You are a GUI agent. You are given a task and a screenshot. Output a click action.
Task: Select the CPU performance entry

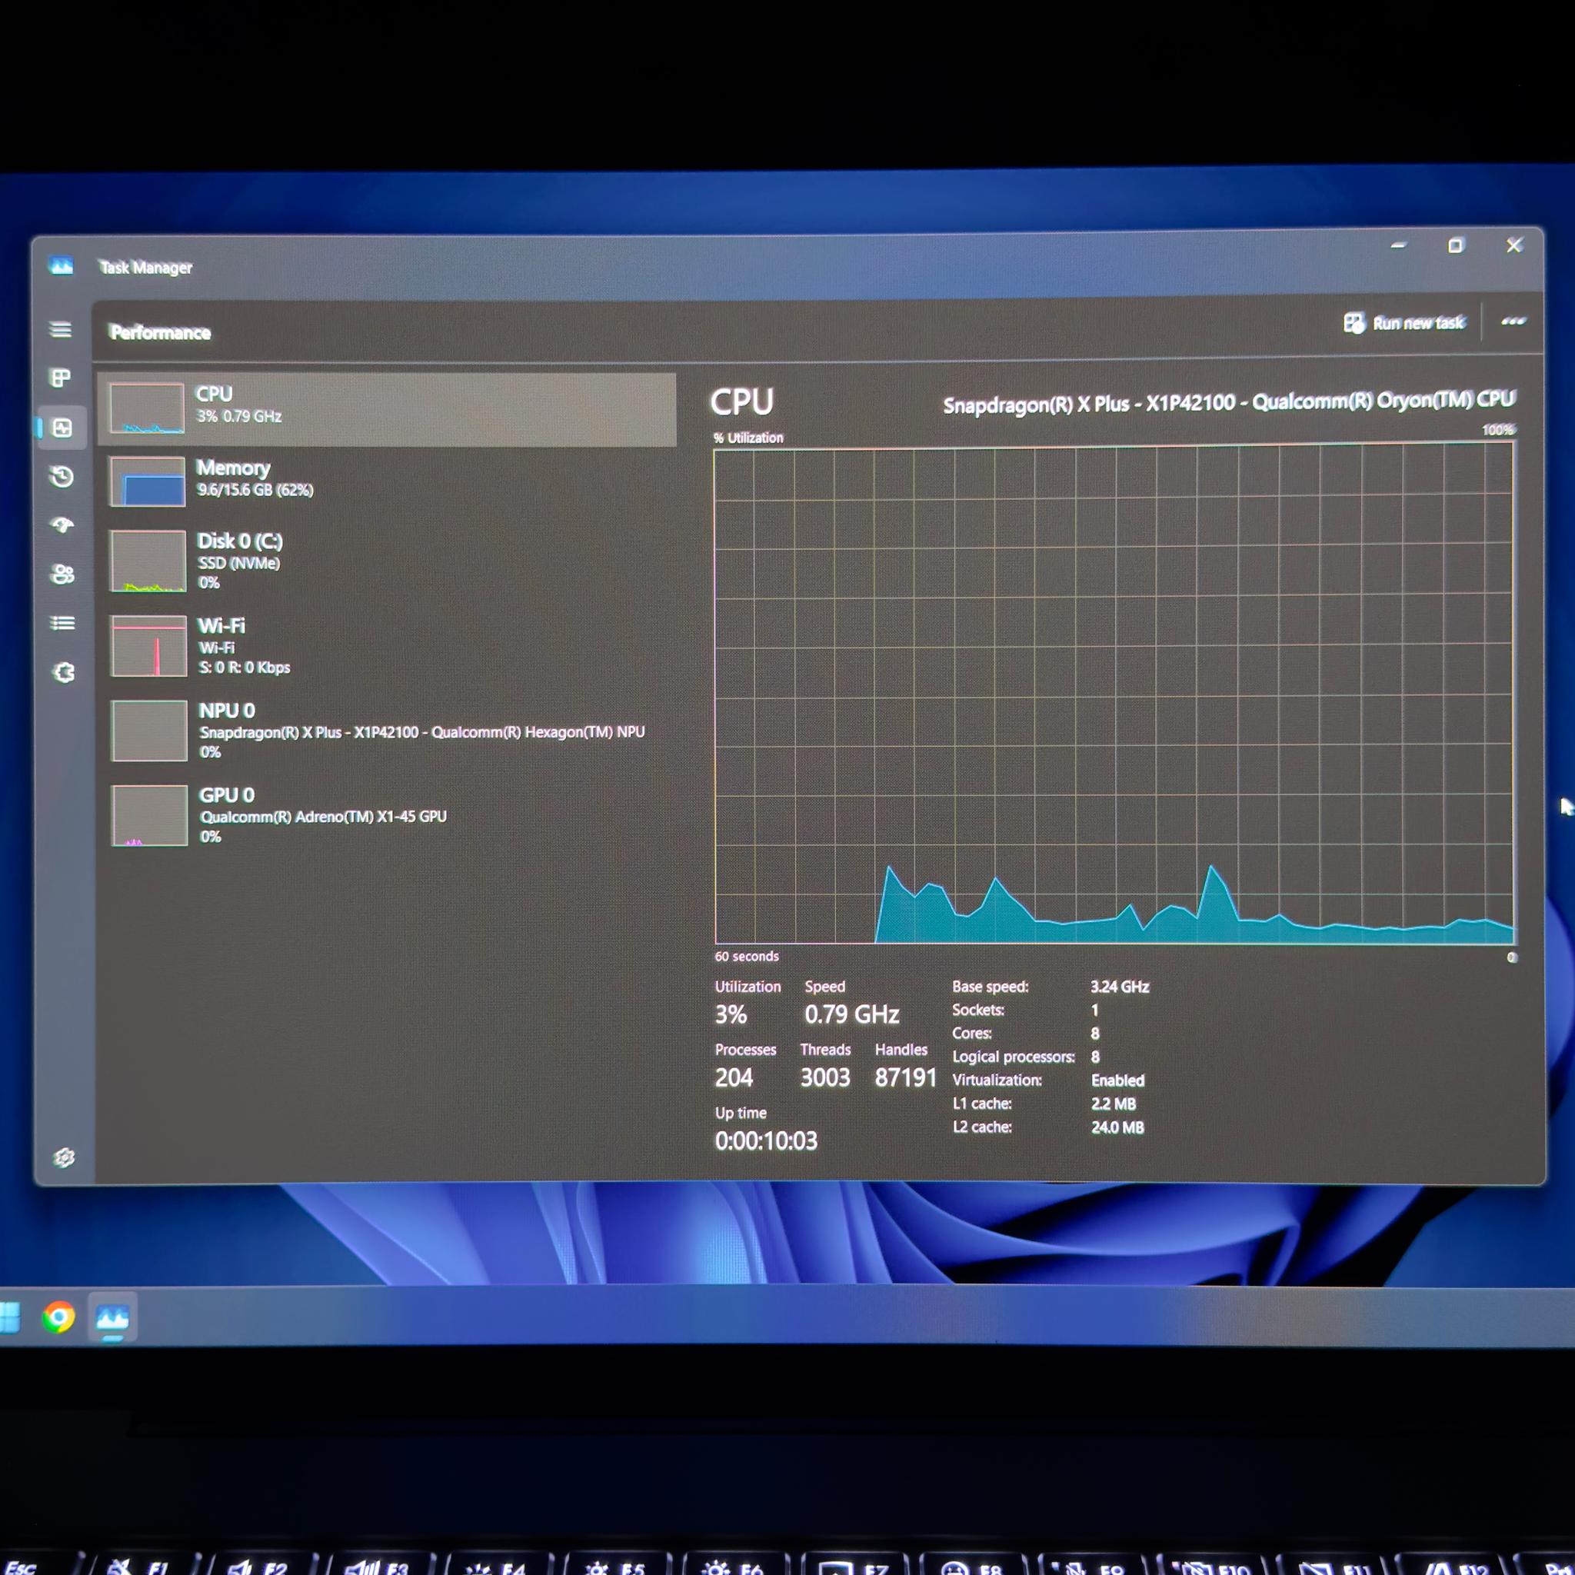(388, 409)
